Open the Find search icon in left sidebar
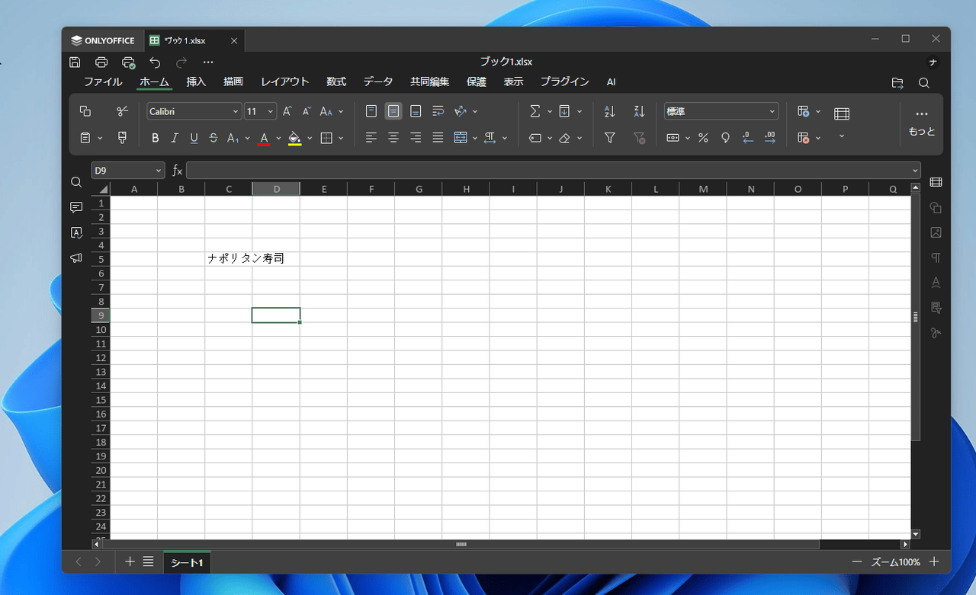The height and width of the screenshot is (595, 976). pos(76,182)
